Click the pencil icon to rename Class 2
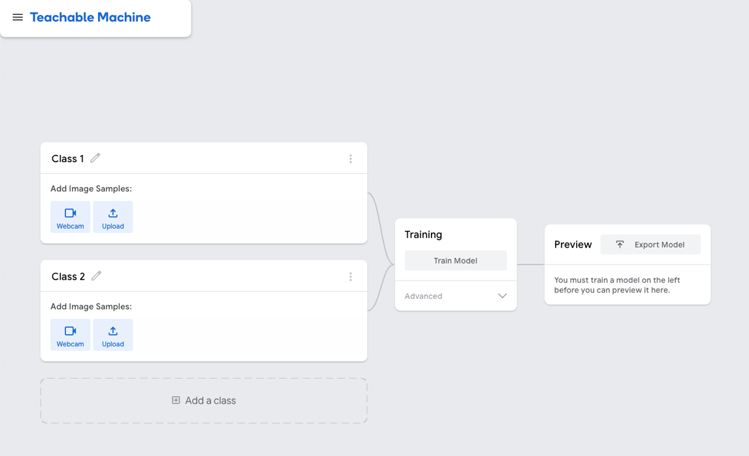 coord(96,275)
